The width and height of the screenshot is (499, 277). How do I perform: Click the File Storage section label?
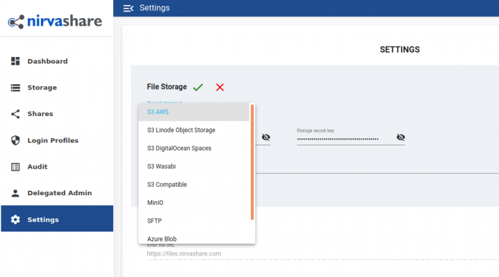pos(167,87)
